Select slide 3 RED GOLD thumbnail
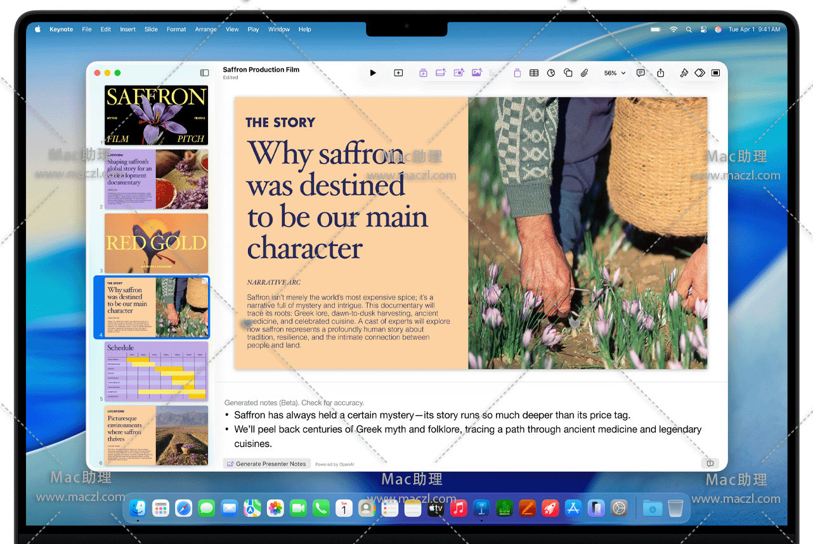The width and height of the screenshot is (813, 544). pyautogui.click(x=156, y=243)
